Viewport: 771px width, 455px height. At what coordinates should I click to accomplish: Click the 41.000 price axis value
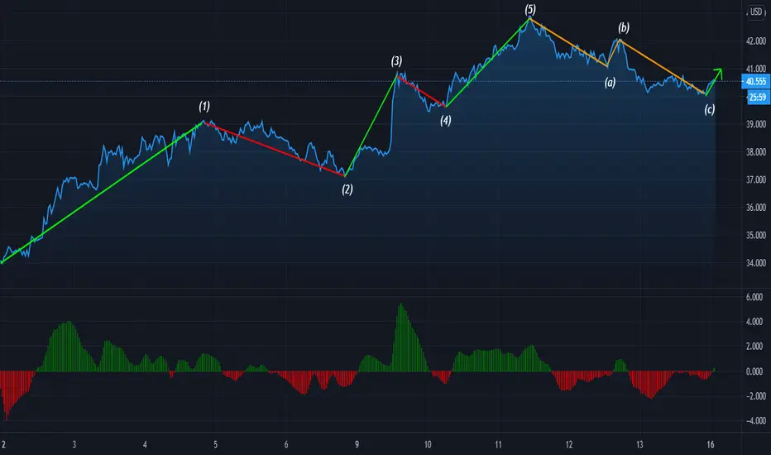pos(756,69)
